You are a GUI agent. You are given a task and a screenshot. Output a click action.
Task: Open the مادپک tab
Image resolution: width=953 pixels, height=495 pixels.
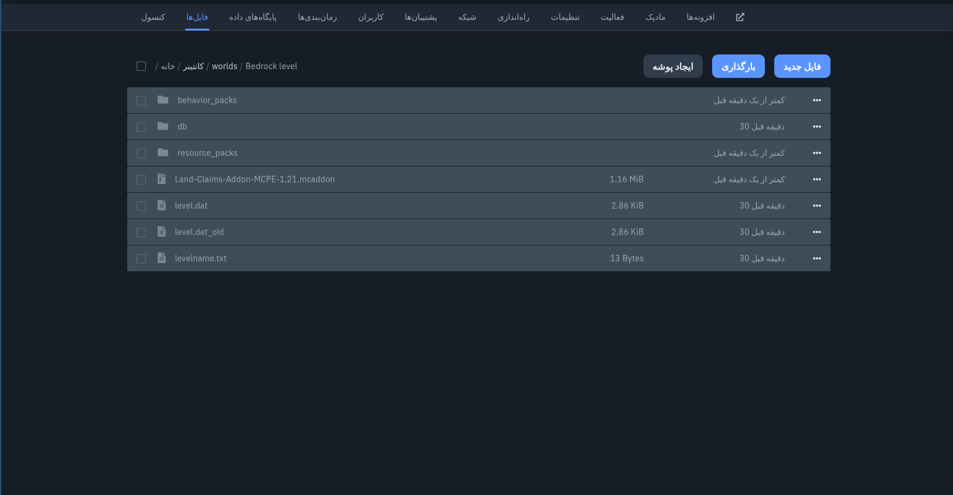655,18
